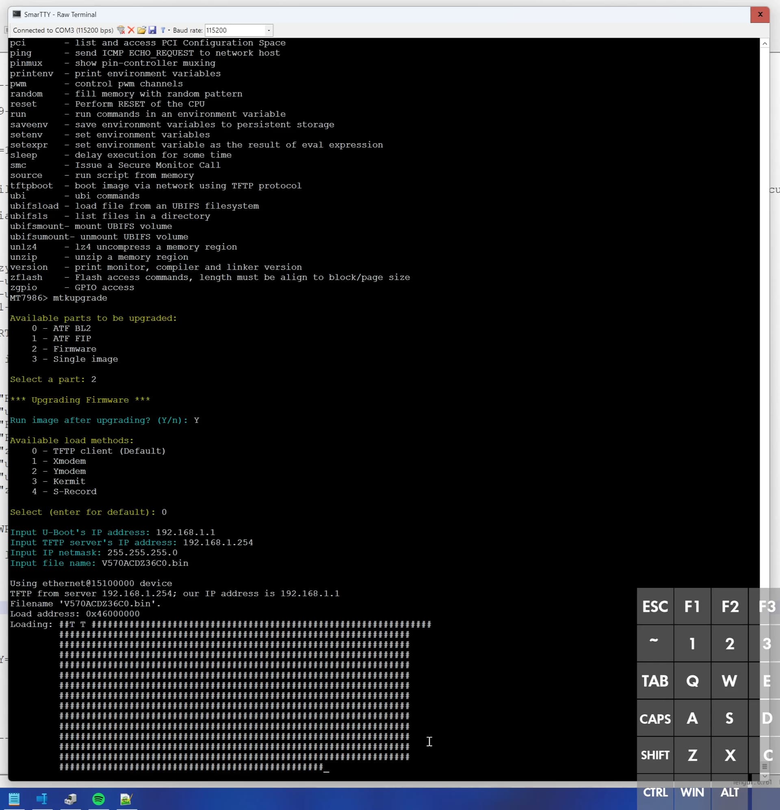Click the blue settings tool icon

(x=162, y=30)
